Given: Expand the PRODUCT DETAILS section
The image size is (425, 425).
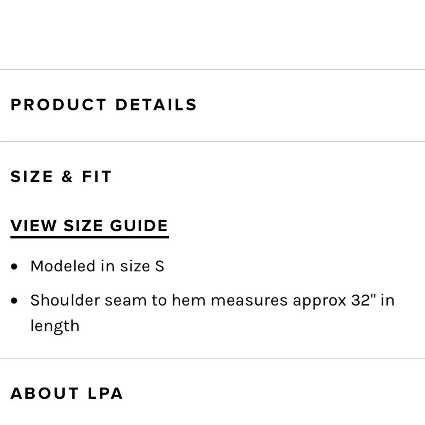Looking at the screenshot, I should [103, 105].
